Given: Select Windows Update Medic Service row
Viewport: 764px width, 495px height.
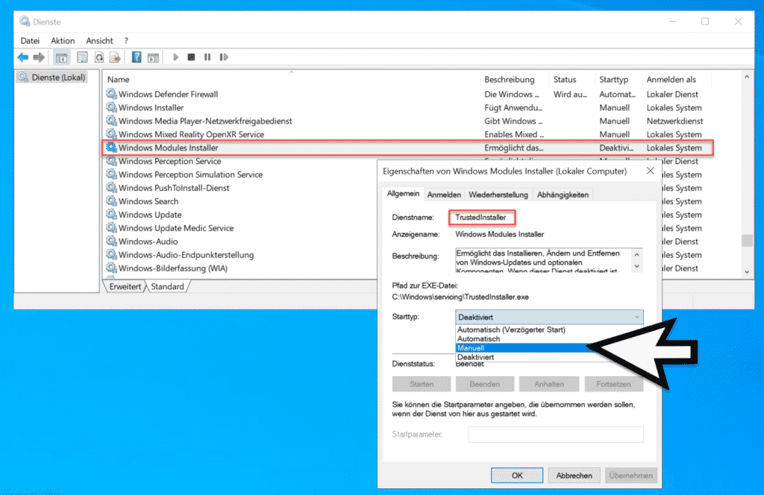Looking at the screenshot, I should (241, 228).
